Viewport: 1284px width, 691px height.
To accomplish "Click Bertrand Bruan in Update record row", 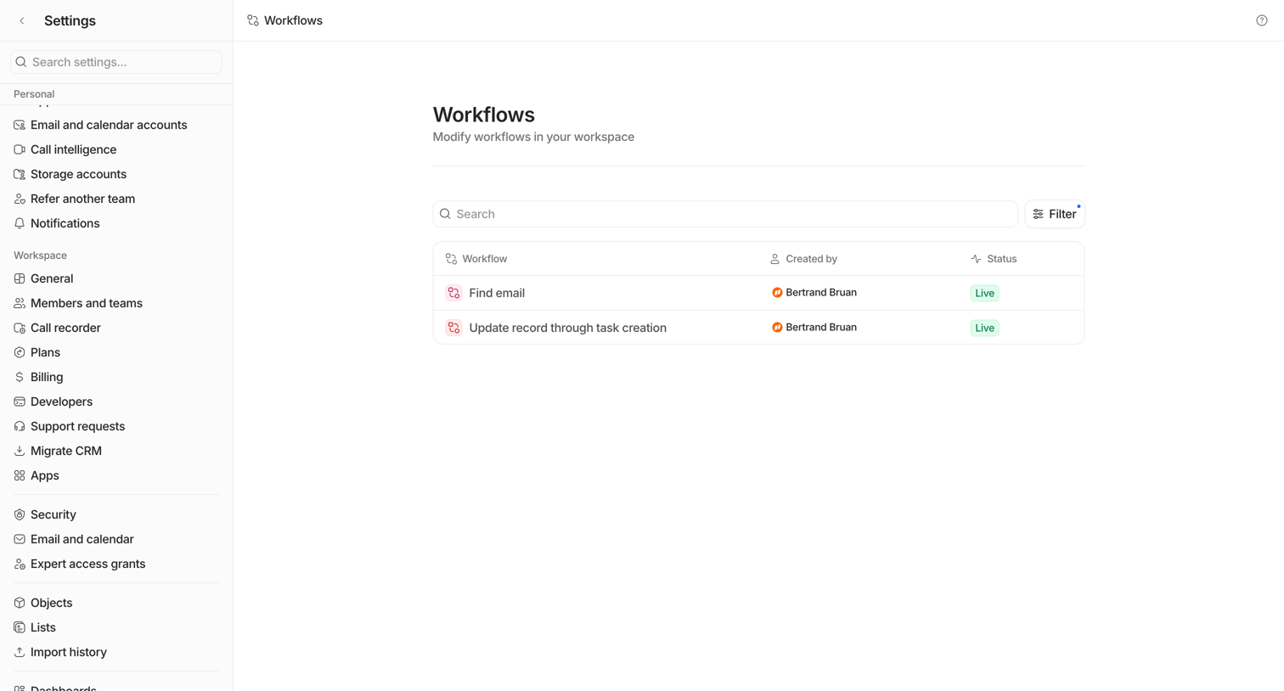I will [x=814, y=327].
